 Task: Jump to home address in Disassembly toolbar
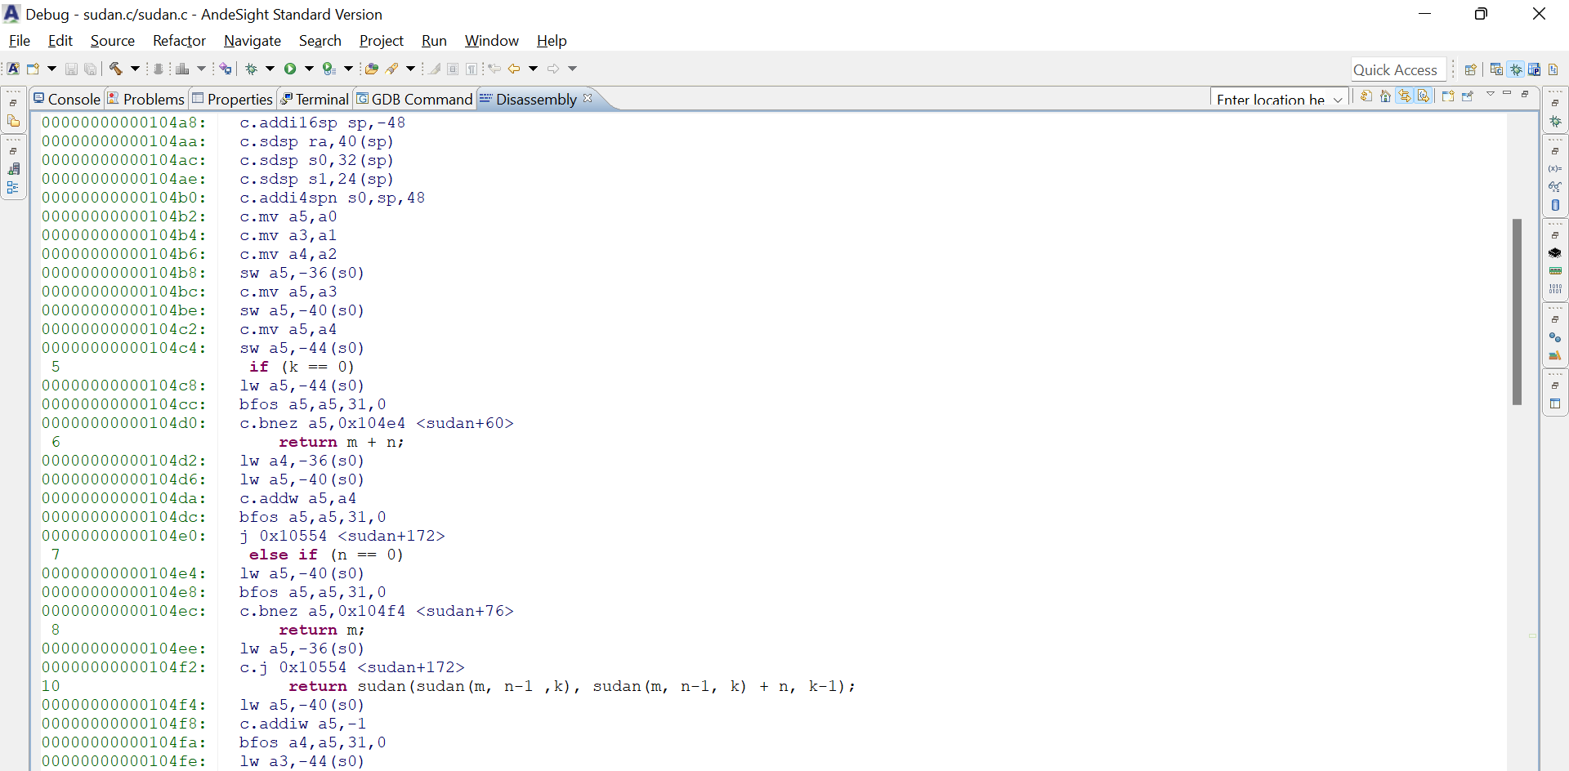click(x=1386, y=96)
